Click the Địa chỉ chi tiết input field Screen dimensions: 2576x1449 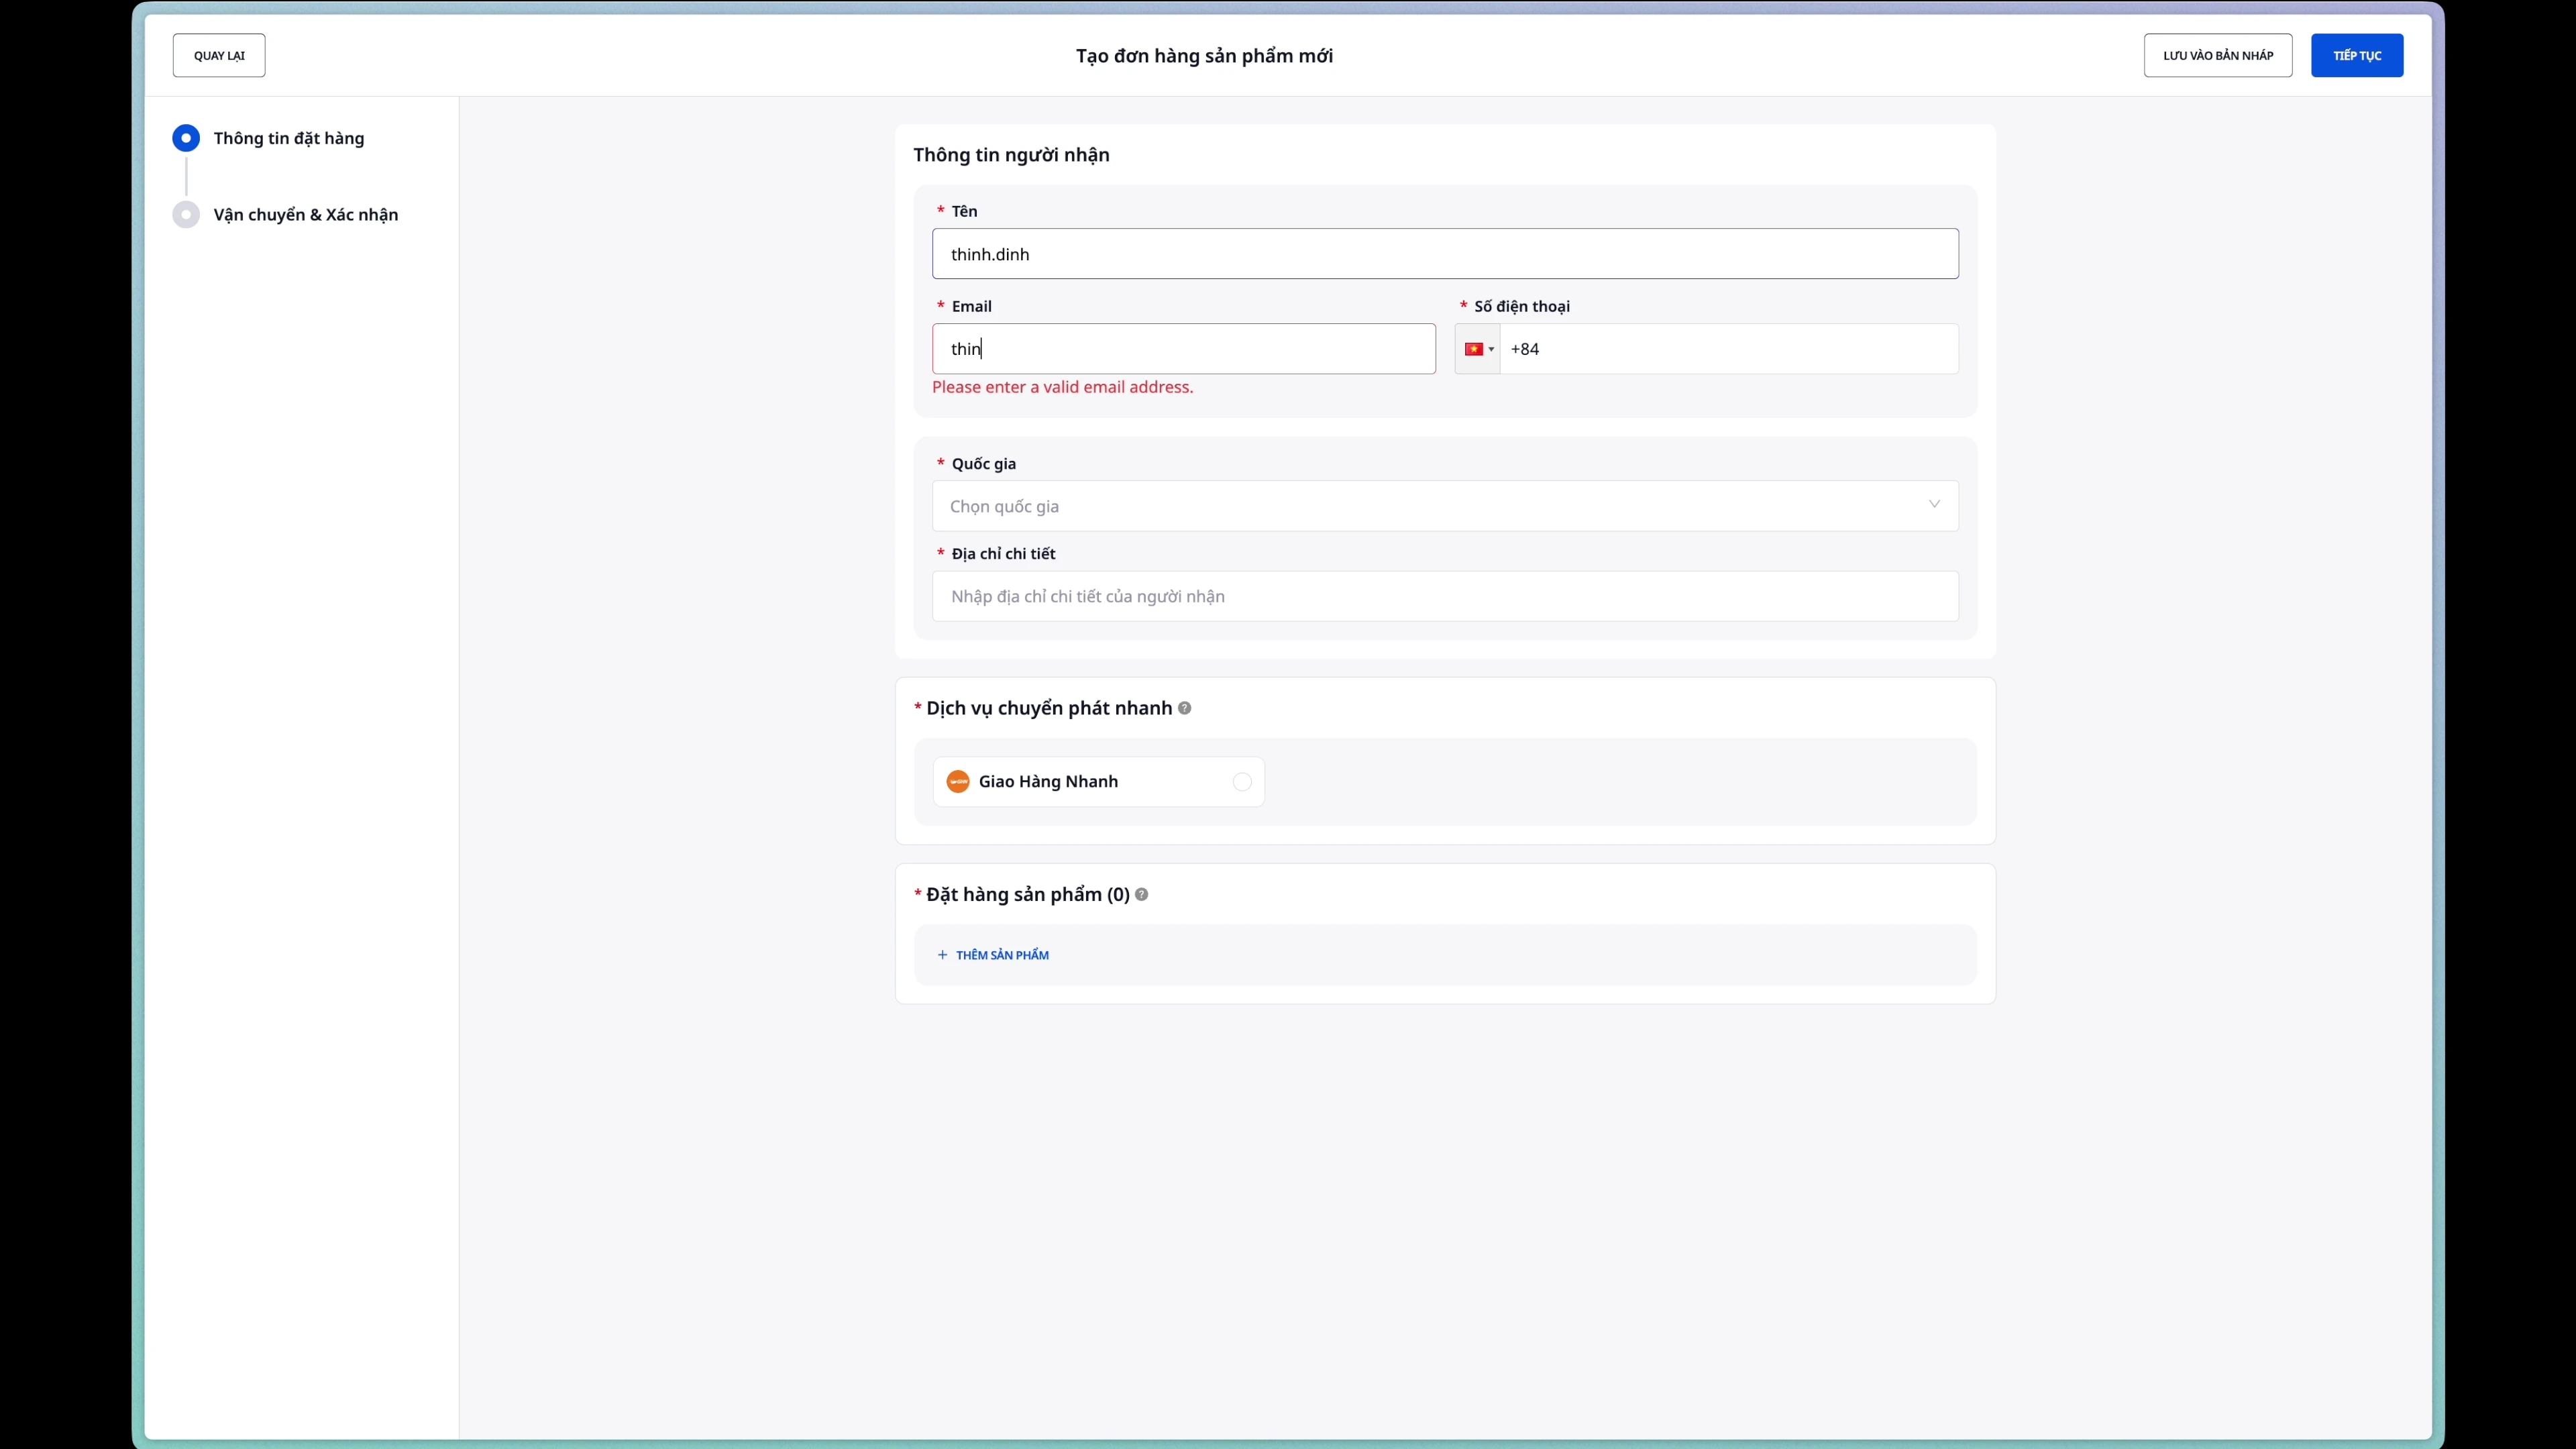[x=1443, y=596]
